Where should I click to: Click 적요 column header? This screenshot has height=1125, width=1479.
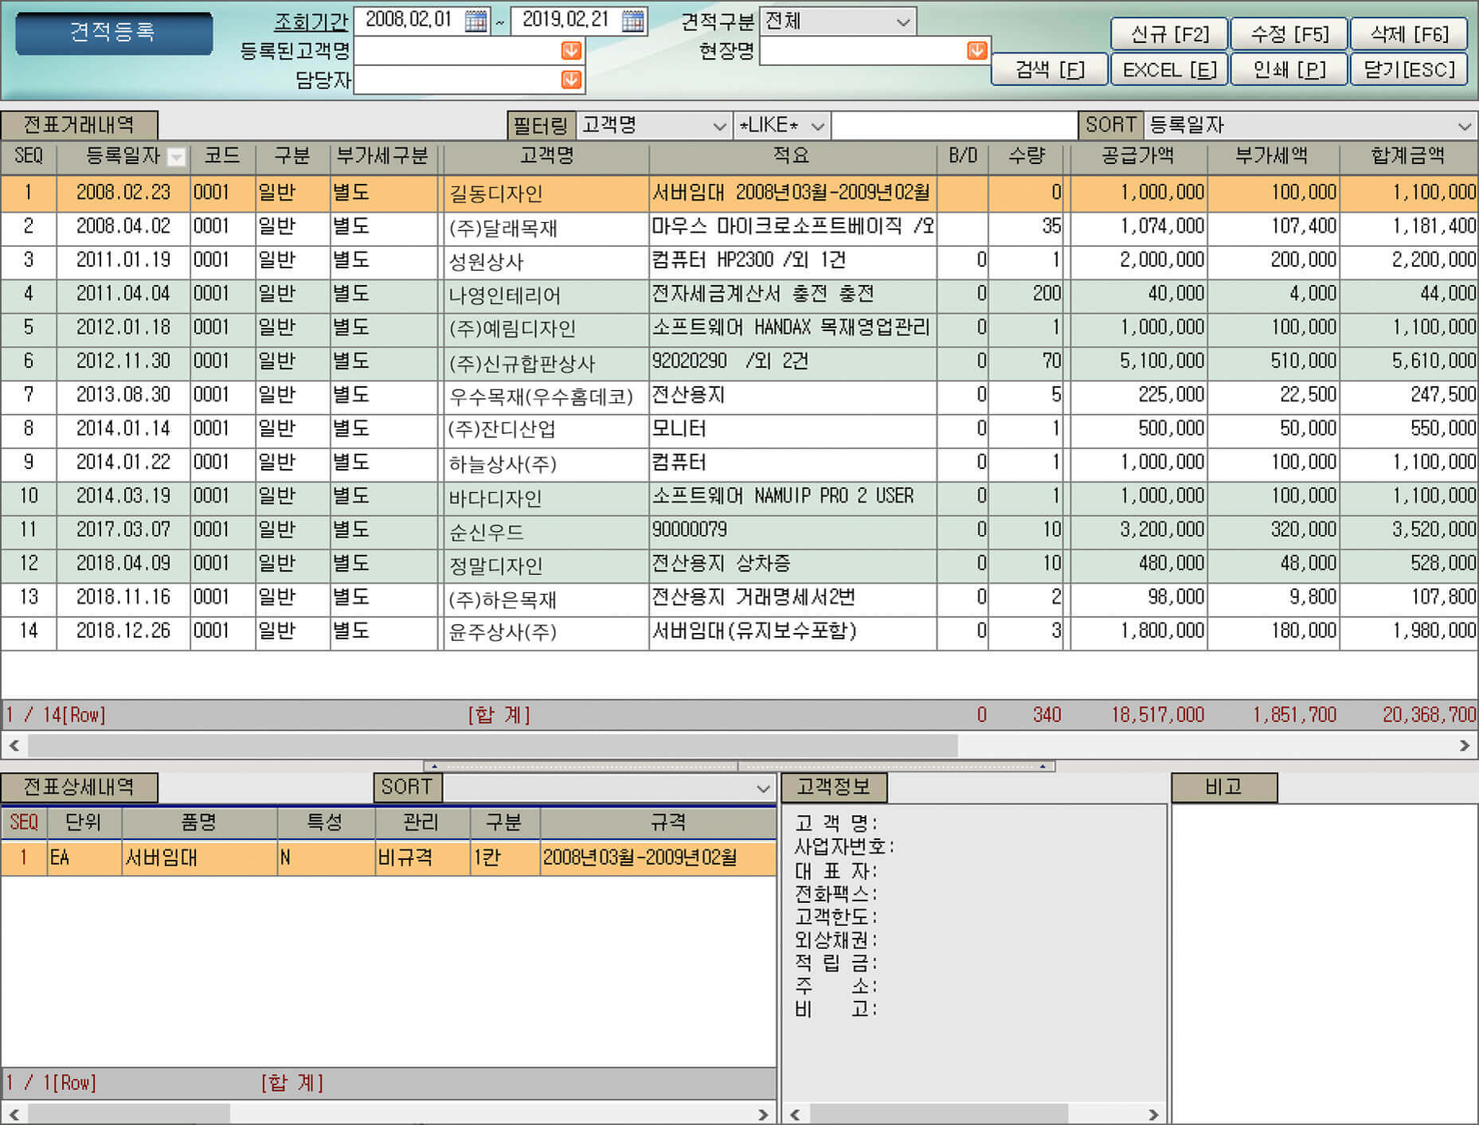coord(792,157)
